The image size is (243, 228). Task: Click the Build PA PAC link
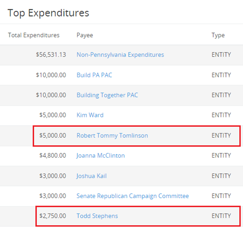point(94,75)
